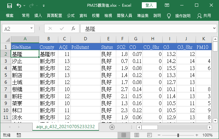Viewport: 219px width, 139px height.
Task: Open Customize Quick Access Toolbar menu
Action: click(x=44, y=6)
